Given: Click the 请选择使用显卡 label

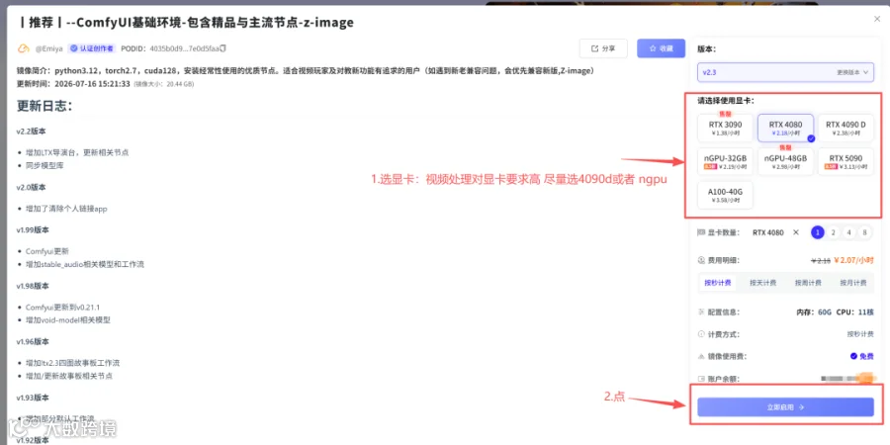Looking at the screenshot, I should [726, 101].
